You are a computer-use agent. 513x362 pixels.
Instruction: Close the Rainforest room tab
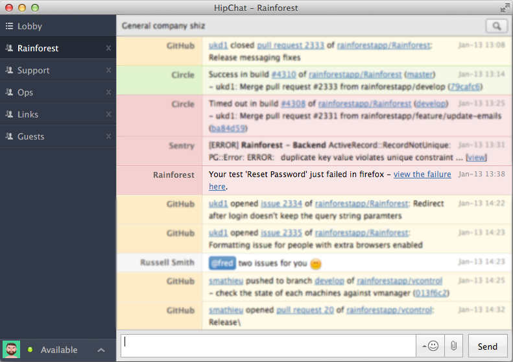coord(108,48)
